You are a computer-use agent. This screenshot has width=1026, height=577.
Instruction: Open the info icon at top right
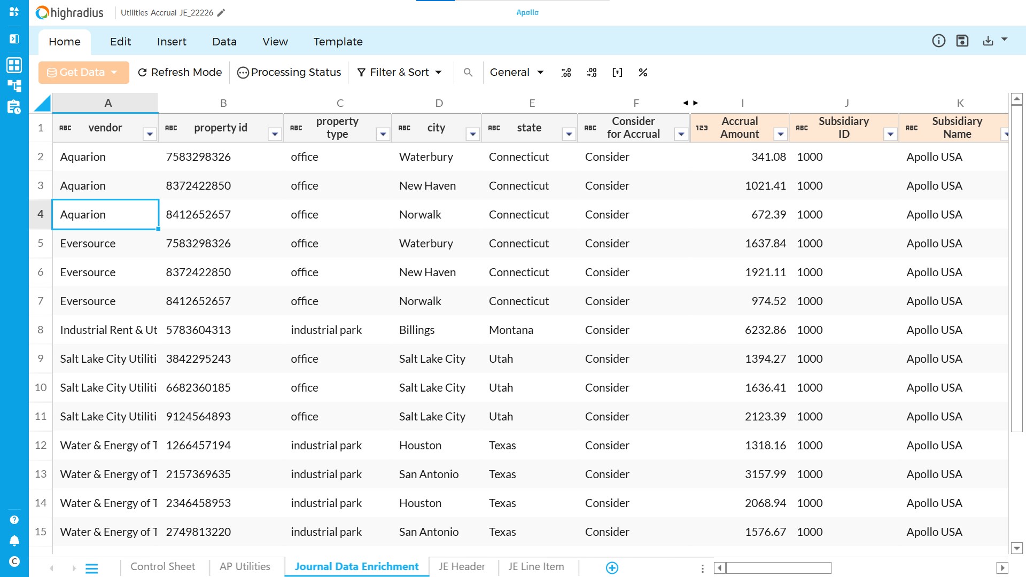click(x=938, y=41)
